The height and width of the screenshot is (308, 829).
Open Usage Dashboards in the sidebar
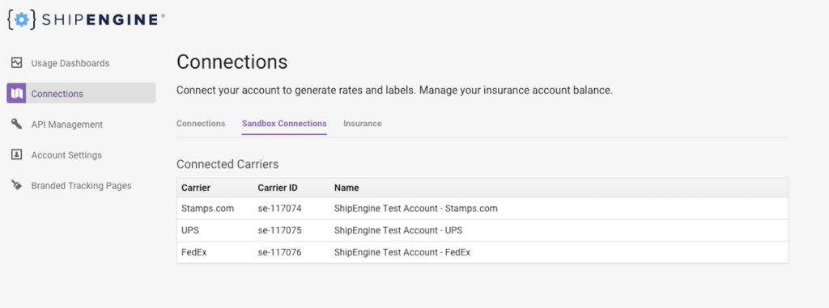click(70, 63)
